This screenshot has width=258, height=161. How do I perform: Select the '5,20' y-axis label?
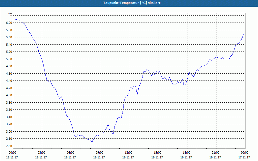pos(9,52)
